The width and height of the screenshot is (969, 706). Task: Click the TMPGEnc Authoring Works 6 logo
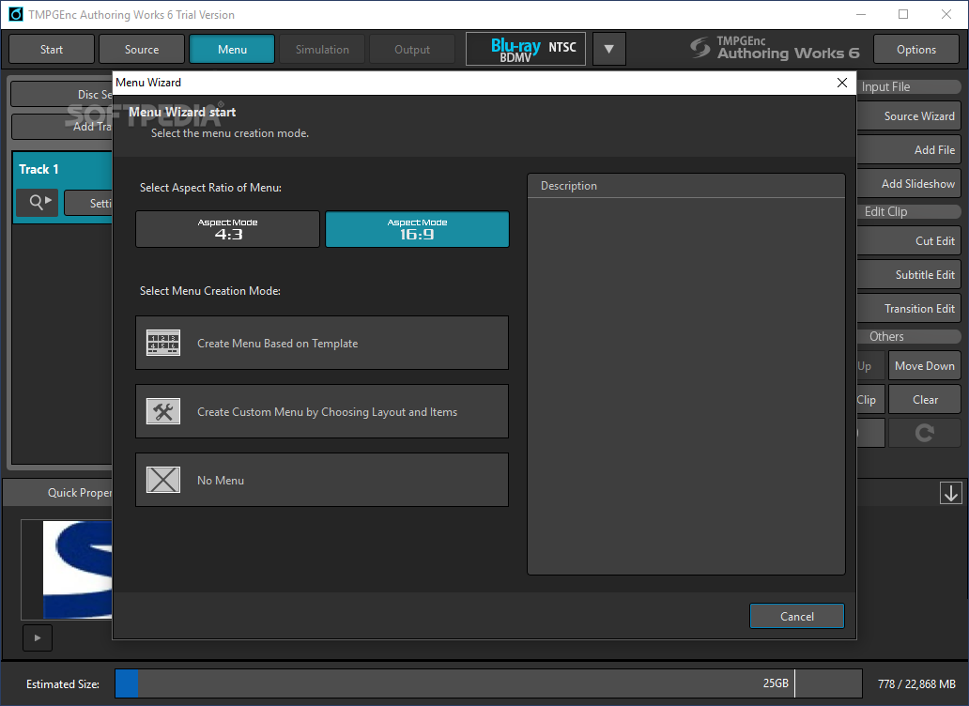775,48
